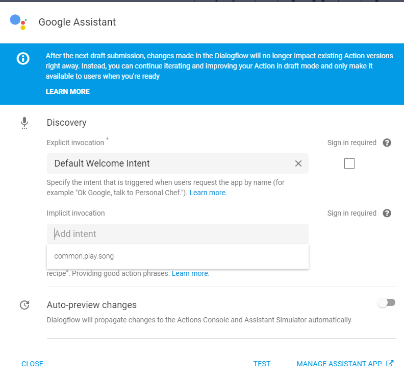
Task: Check the Sign in required checkbox
Action: pyautogui.click(x=349, y=163)
